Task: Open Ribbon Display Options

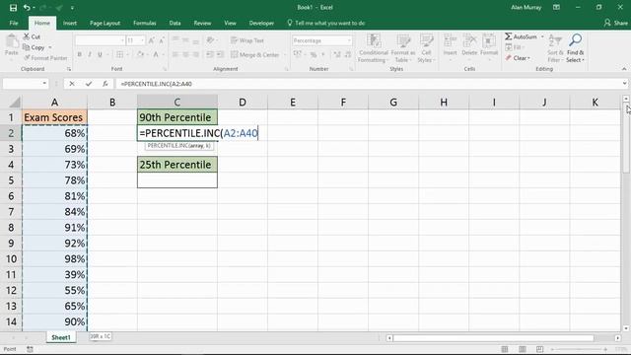Action: (x=556, y=7)
